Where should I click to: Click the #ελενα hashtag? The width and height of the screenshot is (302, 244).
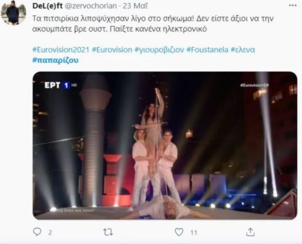coord(243,50)
